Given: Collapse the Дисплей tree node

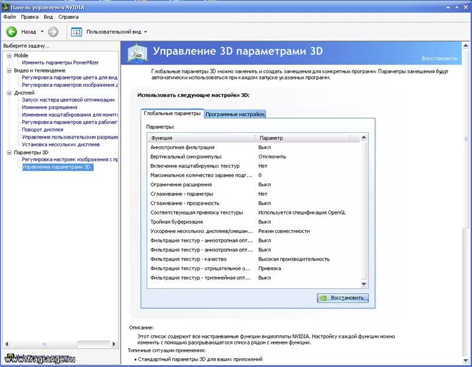Looking at the screenshot, I should click(x=9, y=93).
